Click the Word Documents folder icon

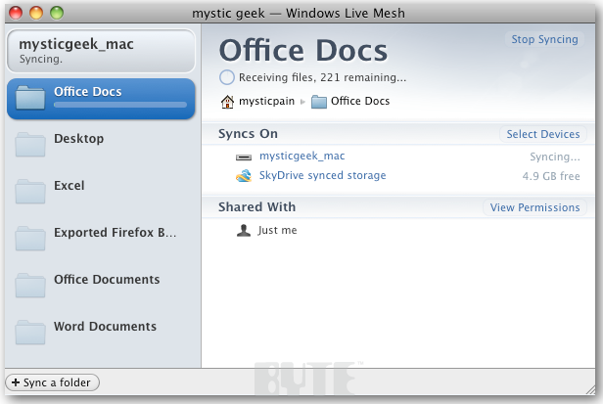pos(30,334)
